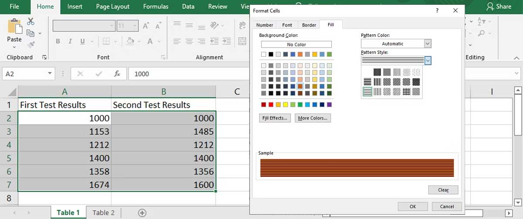Viewport: 523px width, 219px height.
Task: Click the Fill Color paint bucket icon
Action: (x=130, y=41)
